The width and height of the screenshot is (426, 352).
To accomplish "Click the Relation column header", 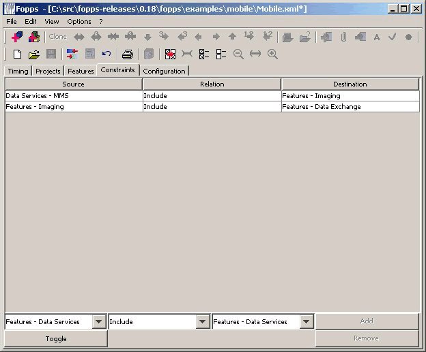I will 212,84.
